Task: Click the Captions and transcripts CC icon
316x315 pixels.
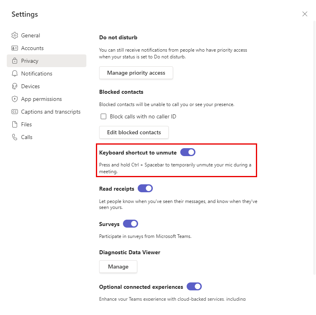Action: 15,112
